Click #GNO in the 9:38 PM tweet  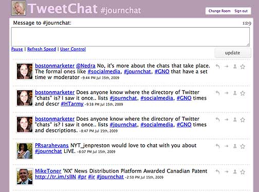[184, 98]
